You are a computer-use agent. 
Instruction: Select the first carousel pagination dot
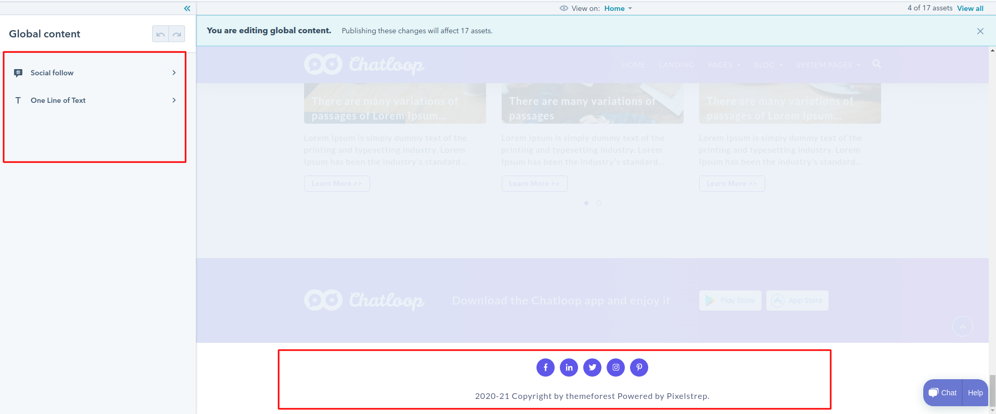coord(586,203)
